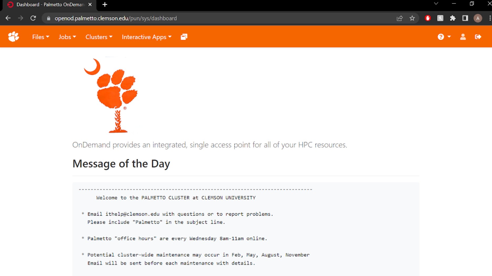Go back to the previous page
The height and width of the screenshot is (276, 492).
tap(8, 18)
